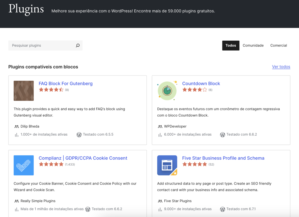Click the WordPress logo beside 'Testado com 6.7.1'

coord(222,209)
